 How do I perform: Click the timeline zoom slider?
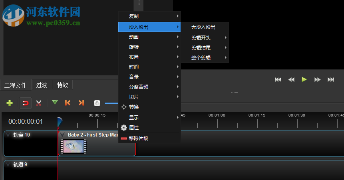[x=111, y=103]
